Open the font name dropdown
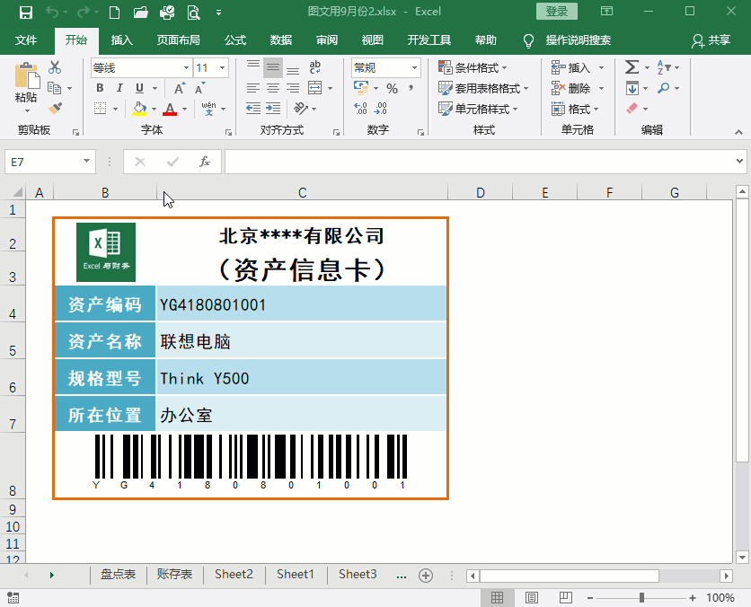This screenshot has width=751, height=607. click(x=186, y=68)
